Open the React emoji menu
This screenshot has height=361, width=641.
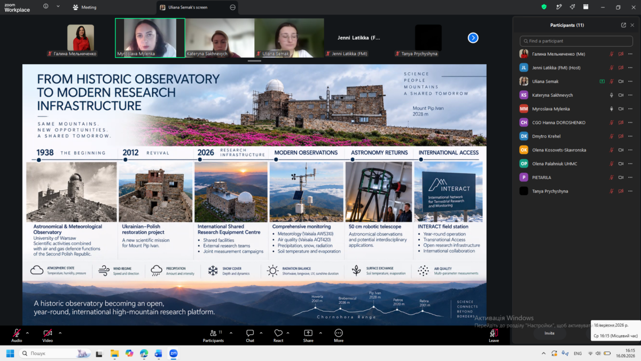click(278, 335)
